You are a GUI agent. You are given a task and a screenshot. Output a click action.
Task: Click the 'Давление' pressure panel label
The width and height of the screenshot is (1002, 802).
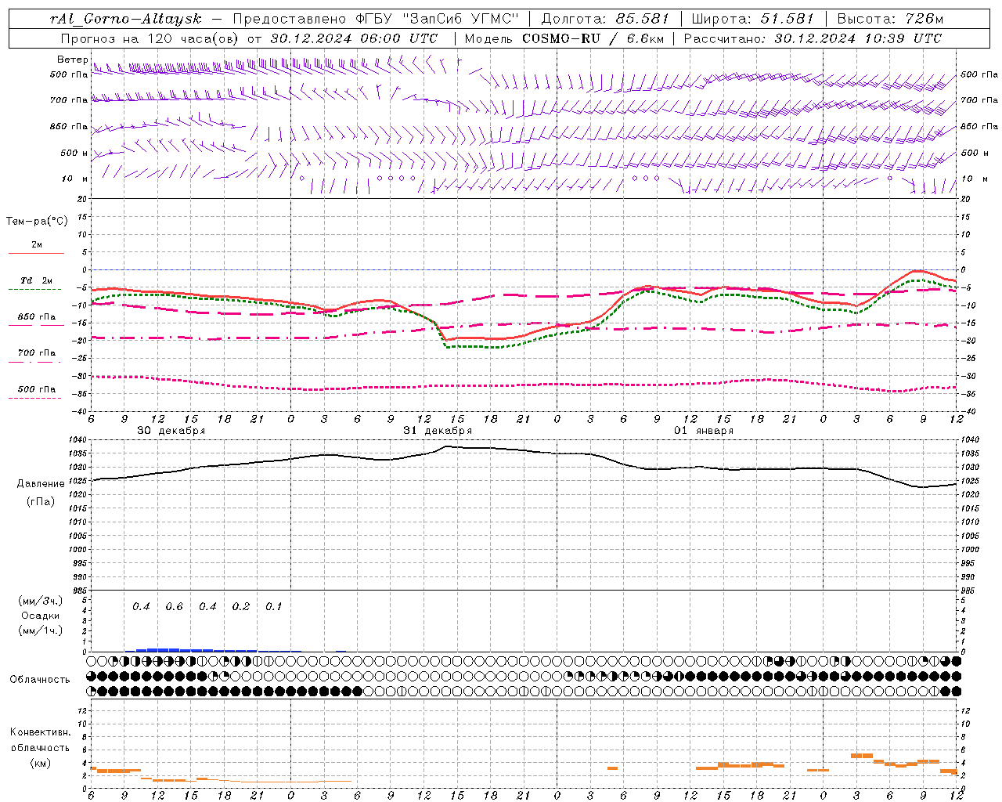(41, 484)
